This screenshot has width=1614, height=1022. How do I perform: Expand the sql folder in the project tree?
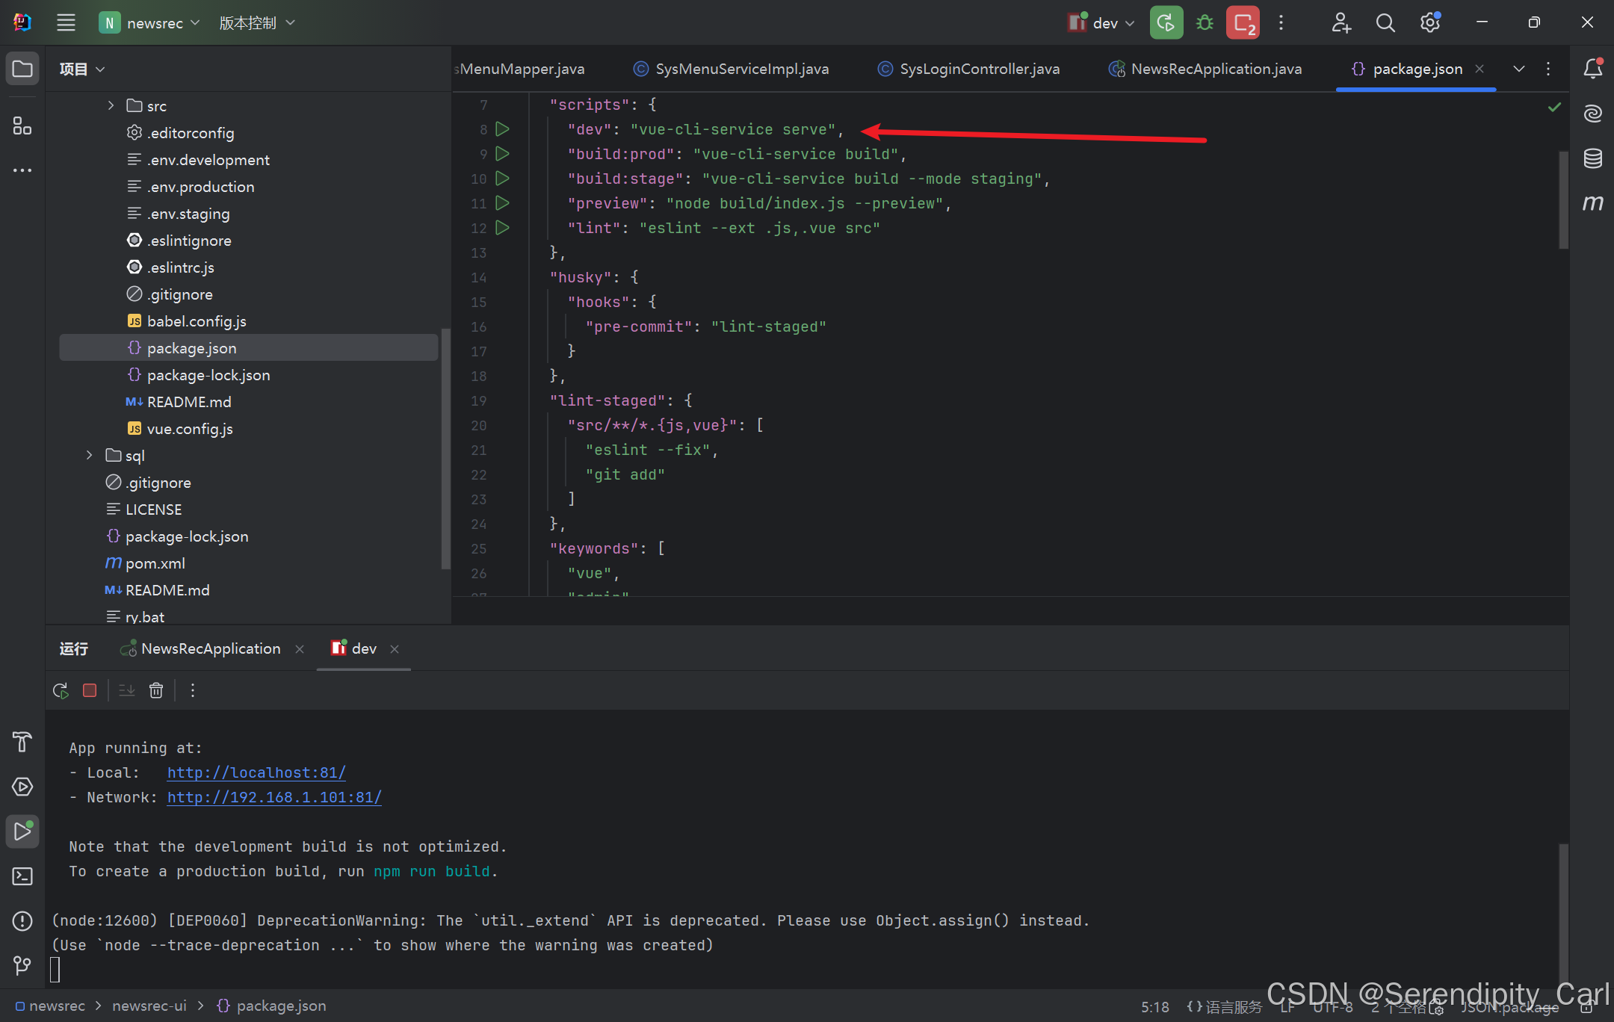[90, 455]
